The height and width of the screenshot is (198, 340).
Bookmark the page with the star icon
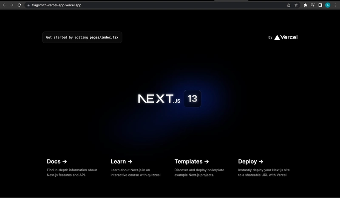pos(296,5)
